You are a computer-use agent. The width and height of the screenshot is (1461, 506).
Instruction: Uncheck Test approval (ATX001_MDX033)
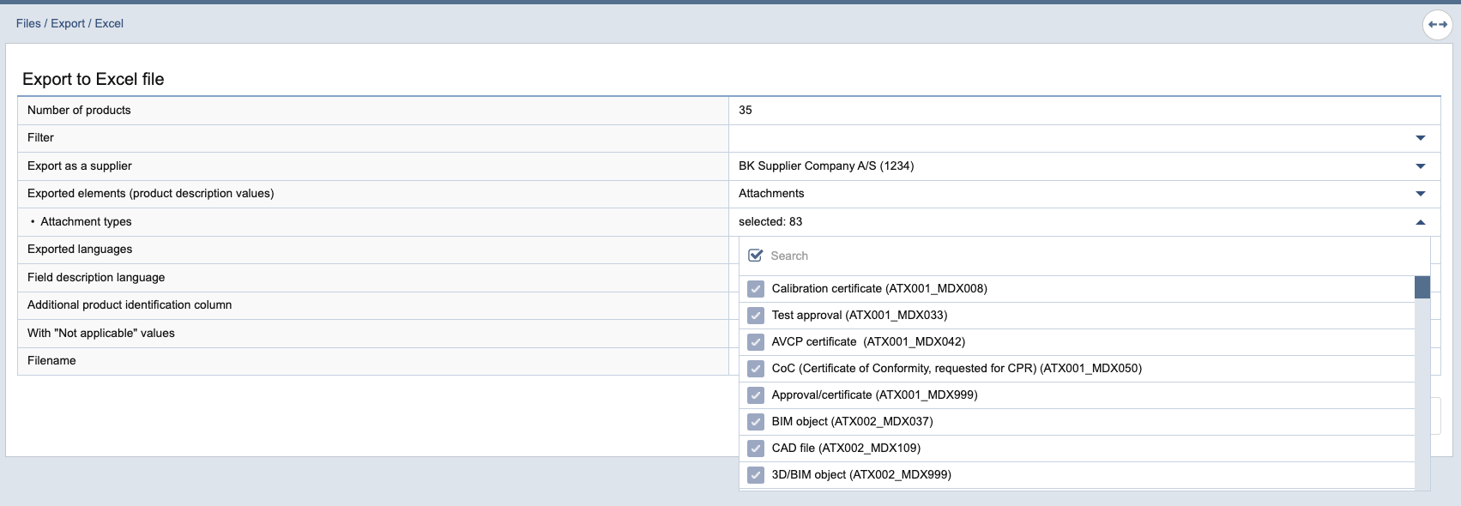tap(756, 316)
